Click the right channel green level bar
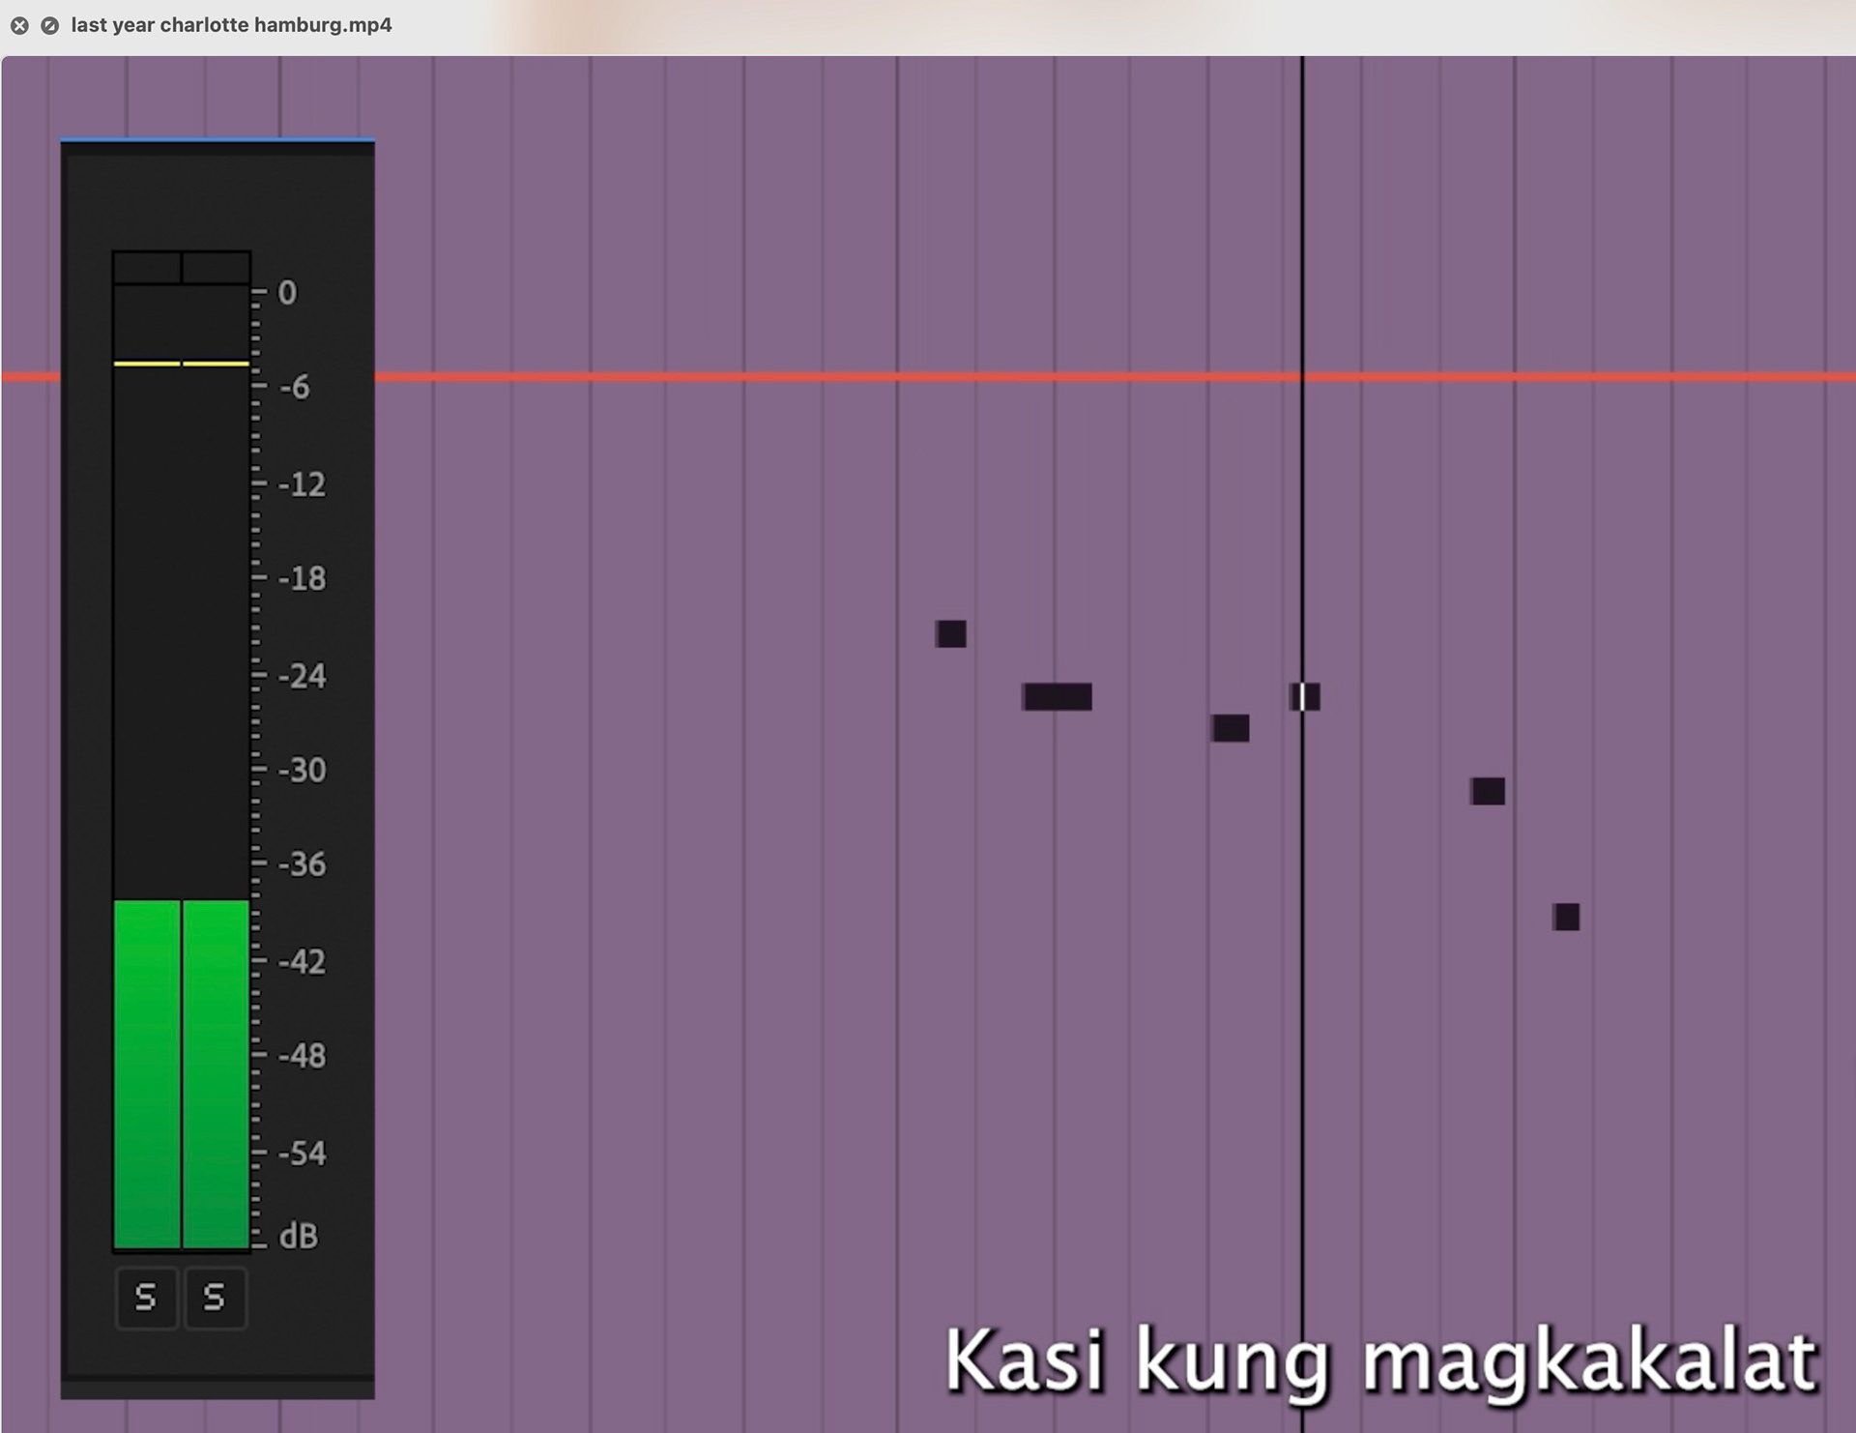This screenshot has width=1856, height=1433. coord(216,1073)
